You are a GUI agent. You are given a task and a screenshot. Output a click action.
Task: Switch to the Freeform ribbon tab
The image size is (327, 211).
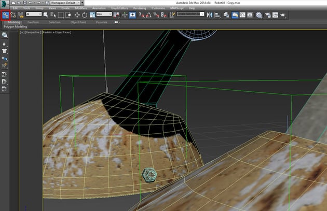tap(34, 22)
